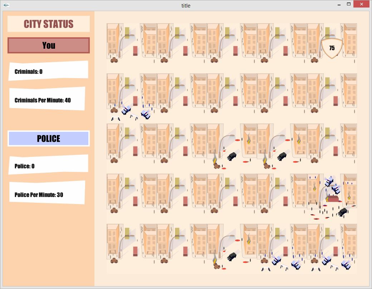Click the black criminal car in the bottom row
Screen dimensions: 372x289
pos(232,256)
